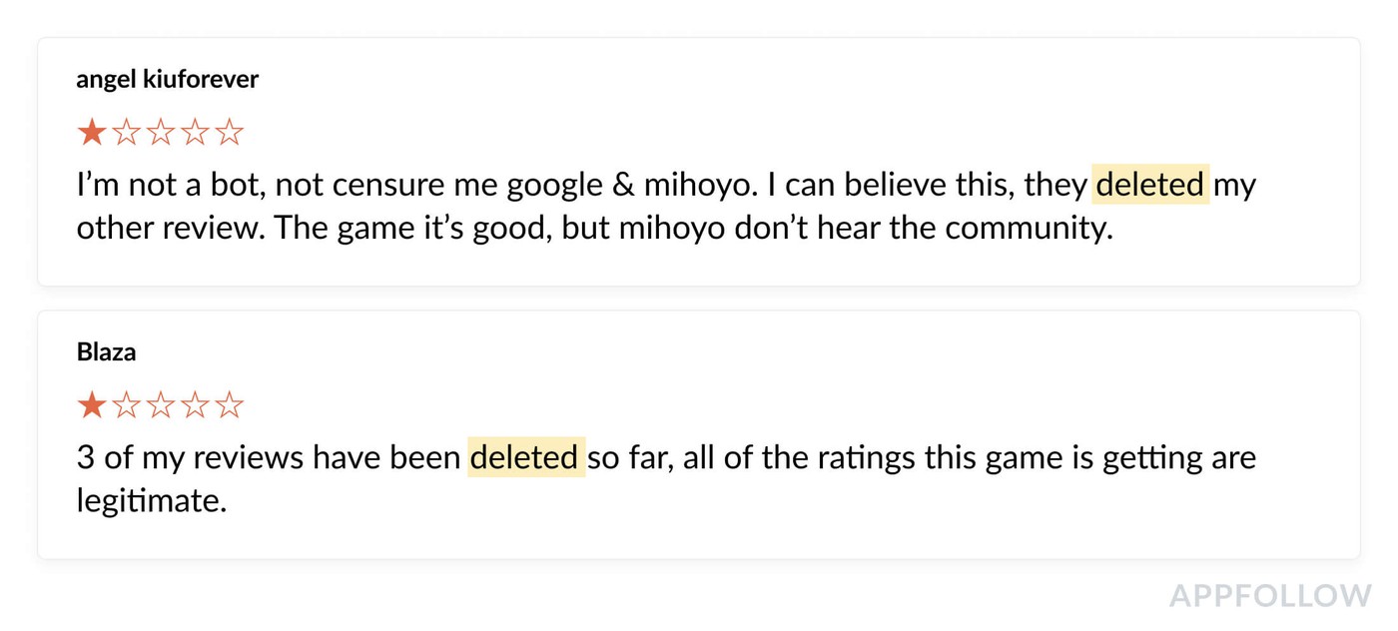
Task: Click the fourth star in angel kiuforever's rating
Action: (x=195, y=132)
